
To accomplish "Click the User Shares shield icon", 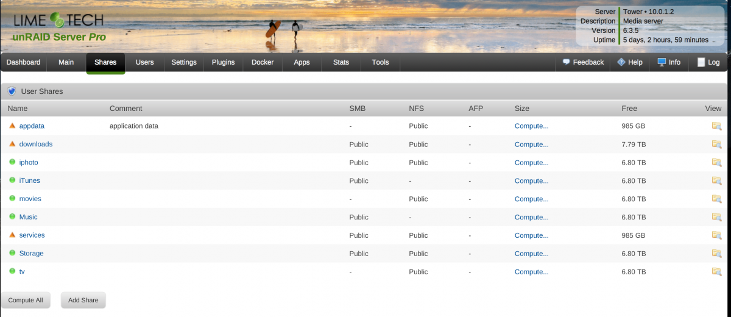I will 12,91.
